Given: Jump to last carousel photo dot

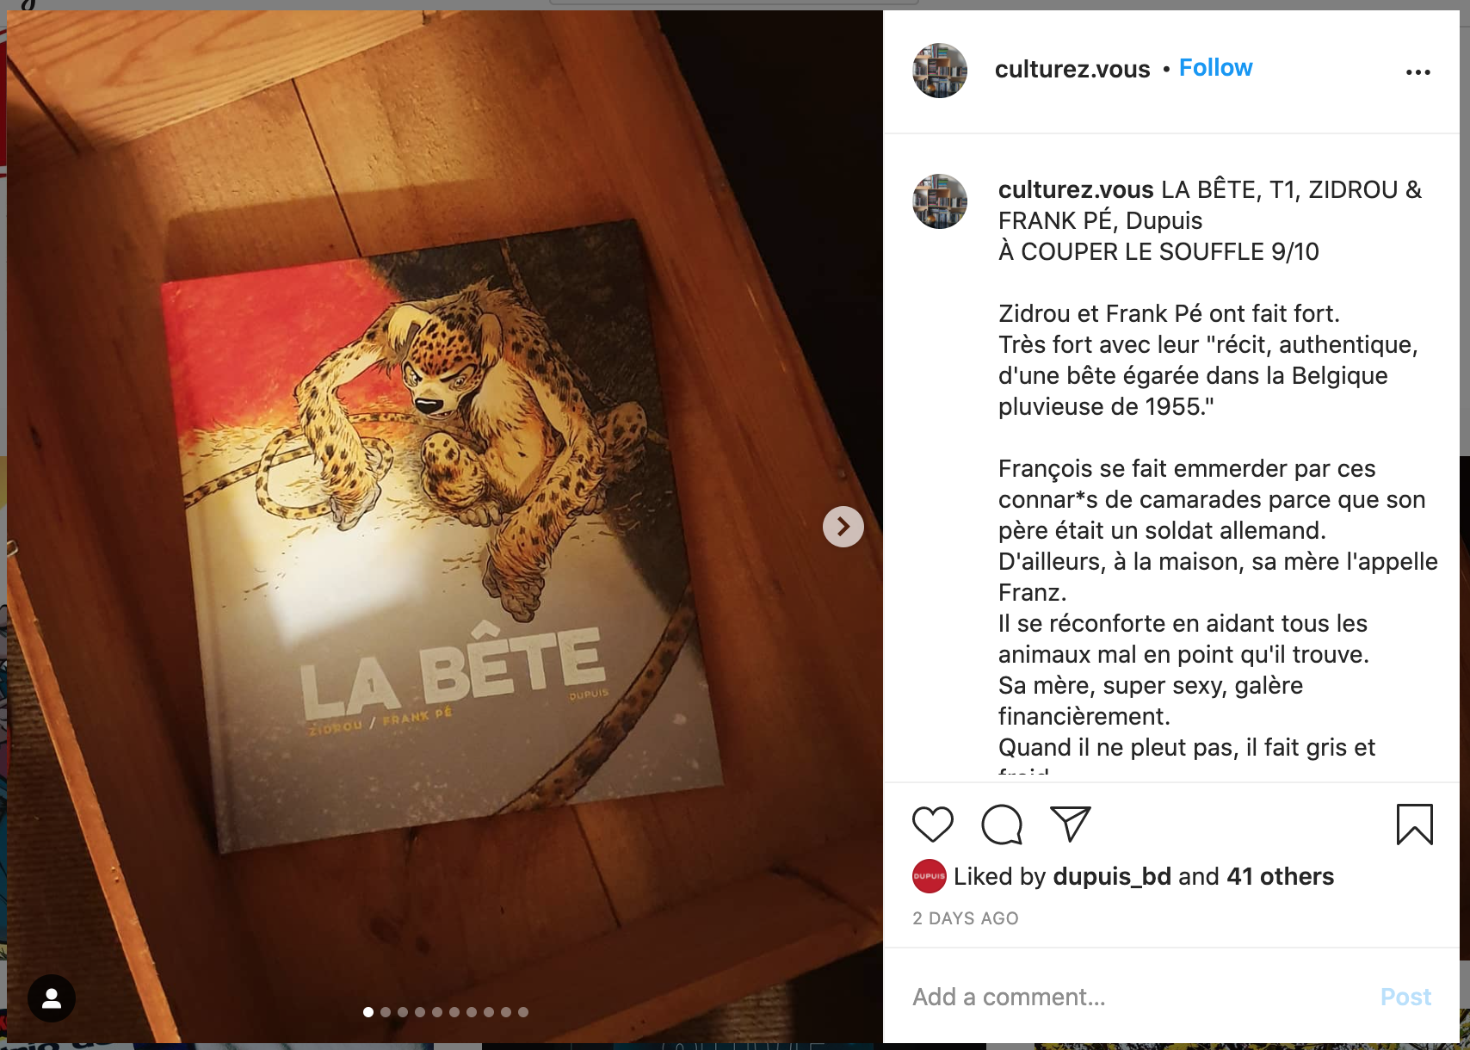Looking at the screenshot, I should [x=523, y=1012].
